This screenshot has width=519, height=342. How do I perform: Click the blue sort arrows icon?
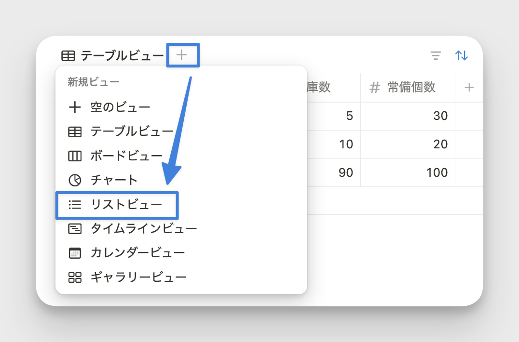[x=462, y=55]
